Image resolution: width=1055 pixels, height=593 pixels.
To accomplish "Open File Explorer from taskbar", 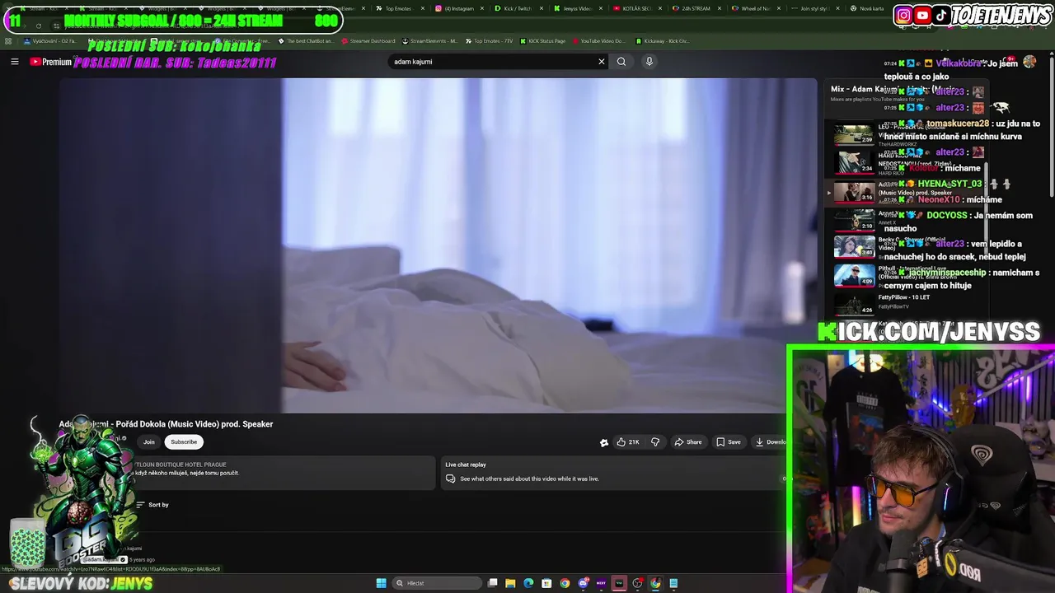I will click(x=510, y=583).
